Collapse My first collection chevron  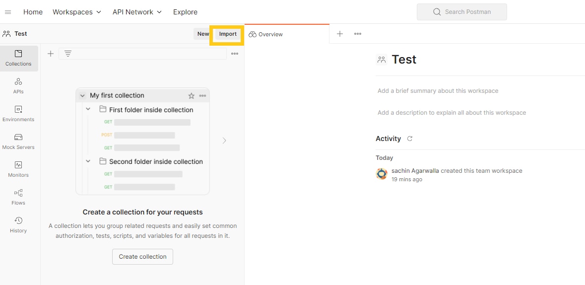[x=82, y=96]
